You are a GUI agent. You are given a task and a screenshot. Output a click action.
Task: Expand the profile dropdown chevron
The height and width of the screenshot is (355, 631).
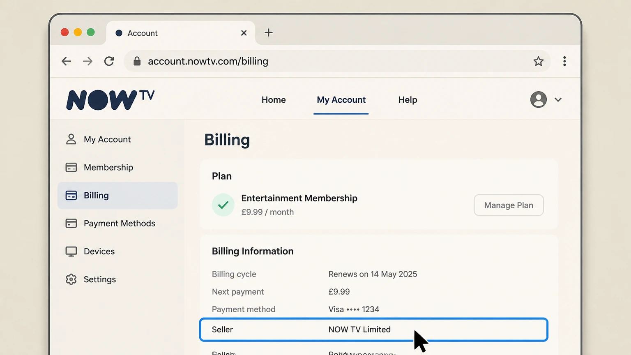[x=558, y=99]
